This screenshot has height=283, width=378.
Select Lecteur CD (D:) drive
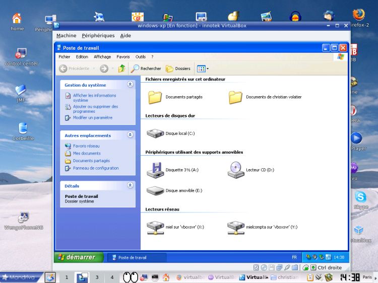[x=250, y=170]
